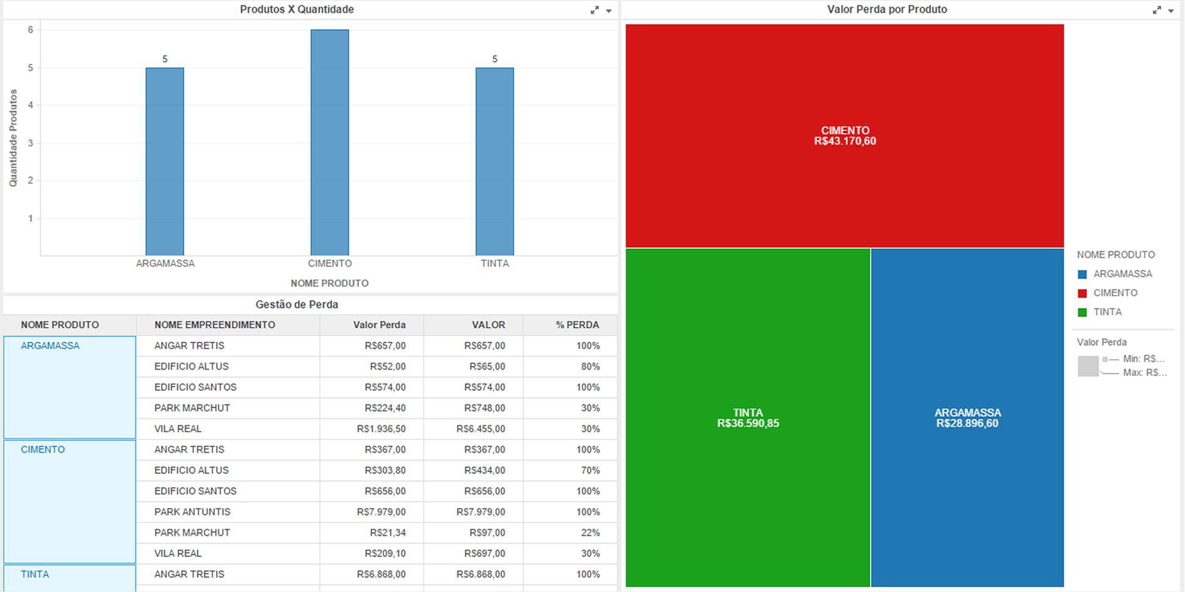1185x592 pixels.
Task: Select ARGAMASSA product cell in table
Action: (50, 346)
